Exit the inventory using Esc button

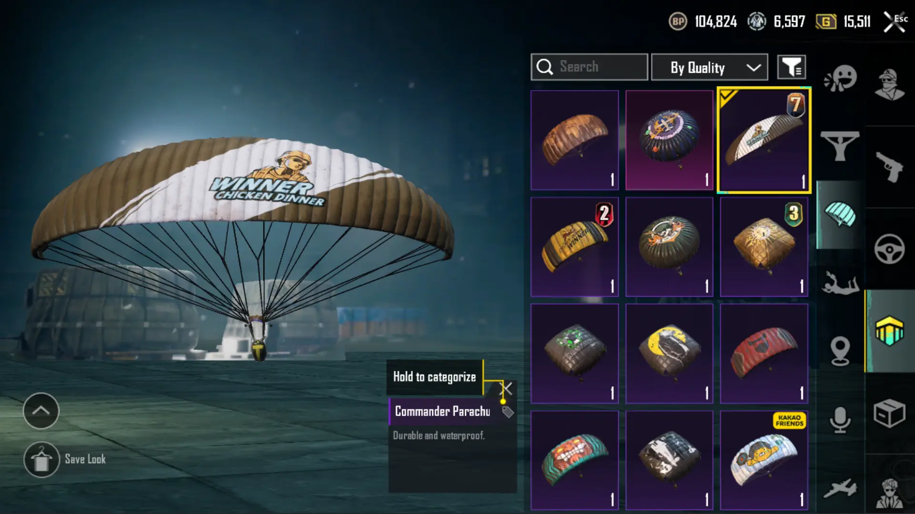click(x=895, y=21)
